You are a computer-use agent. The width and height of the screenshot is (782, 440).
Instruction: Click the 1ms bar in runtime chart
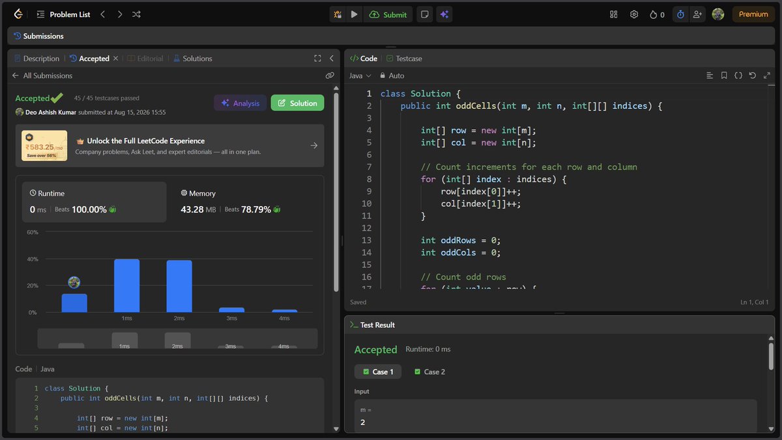coord(126,286)
